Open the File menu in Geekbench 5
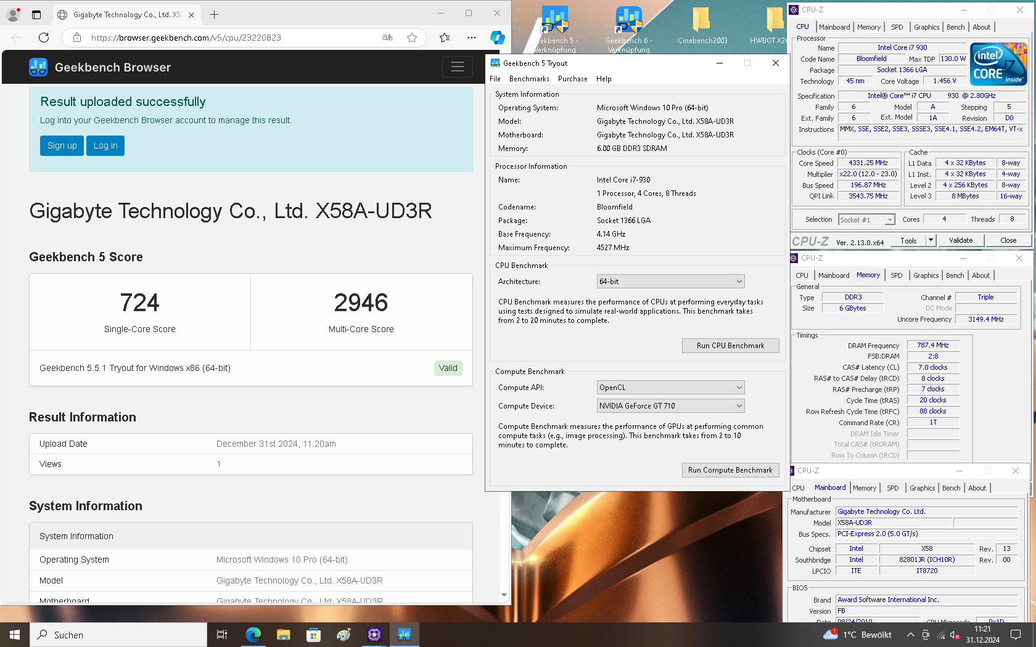 pyautogui.click(x=495, y=79)
